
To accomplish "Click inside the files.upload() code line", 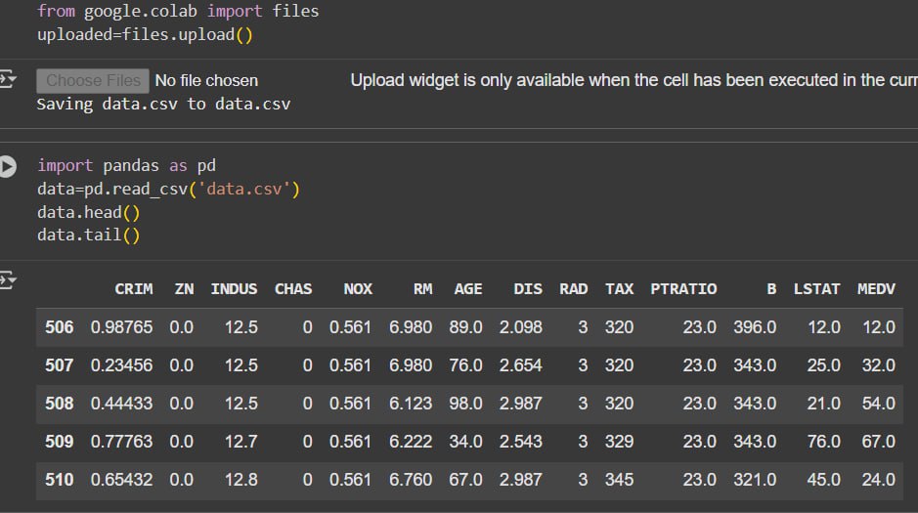I will pyautogui.click(x=145, y=34).
